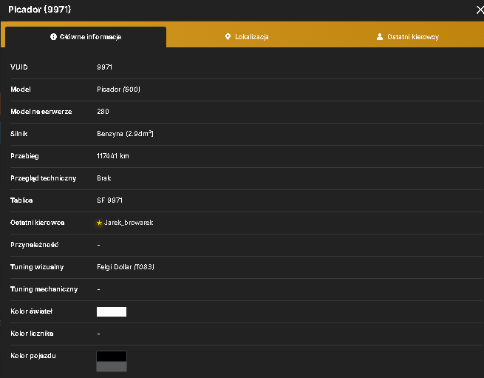Click the black Kolor pojazdu swatch
The image size is (484, 378).
click(112, 356)
